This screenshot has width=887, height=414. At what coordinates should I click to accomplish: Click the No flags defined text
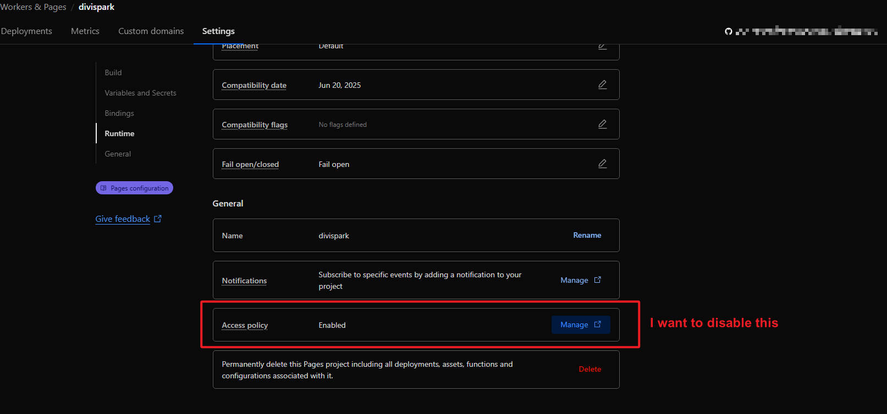[x=343, y=125]
